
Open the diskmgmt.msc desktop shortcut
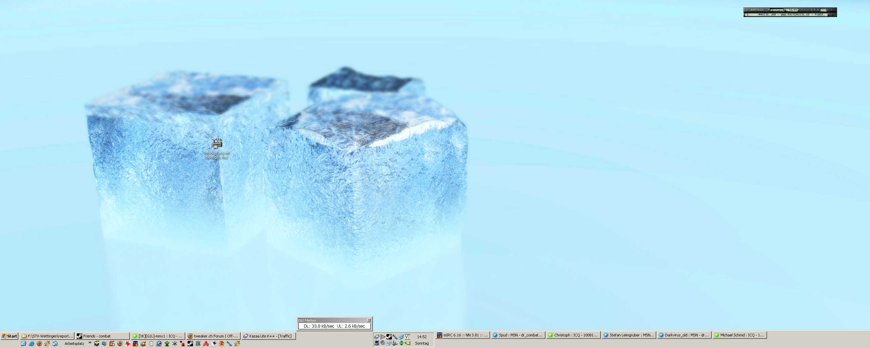point(216,144)
